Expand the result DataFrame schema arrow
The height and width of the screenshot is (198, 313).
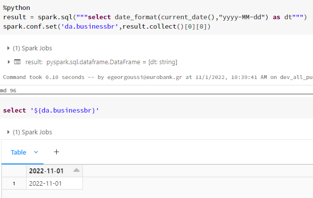click(9, 62)
